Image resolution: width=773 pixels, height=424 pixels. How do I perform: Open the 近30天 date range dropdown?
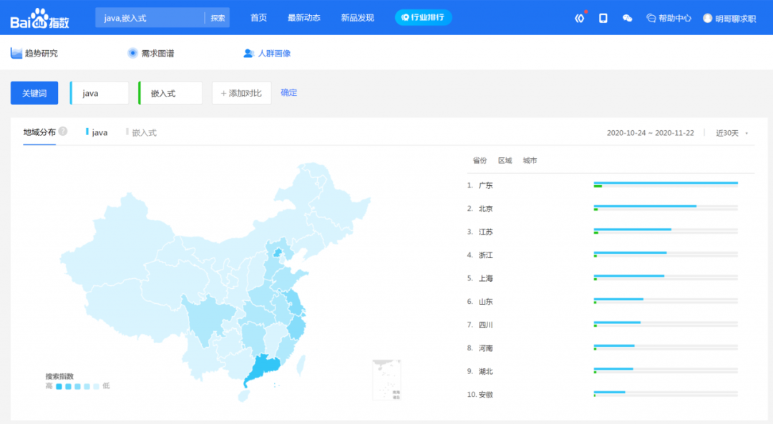click(732, 133)
